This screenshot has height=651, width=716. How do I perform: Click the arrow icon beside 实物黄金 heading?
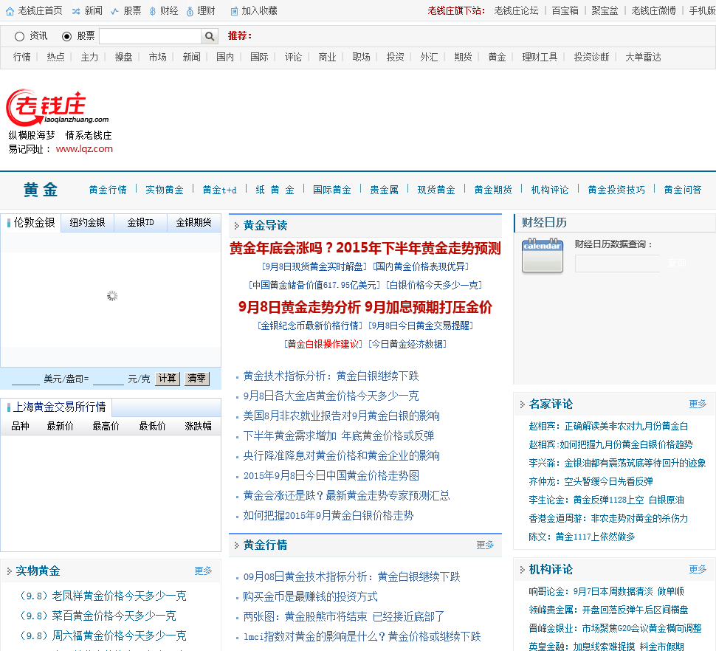pyautogui.click(x=9, y=571)
